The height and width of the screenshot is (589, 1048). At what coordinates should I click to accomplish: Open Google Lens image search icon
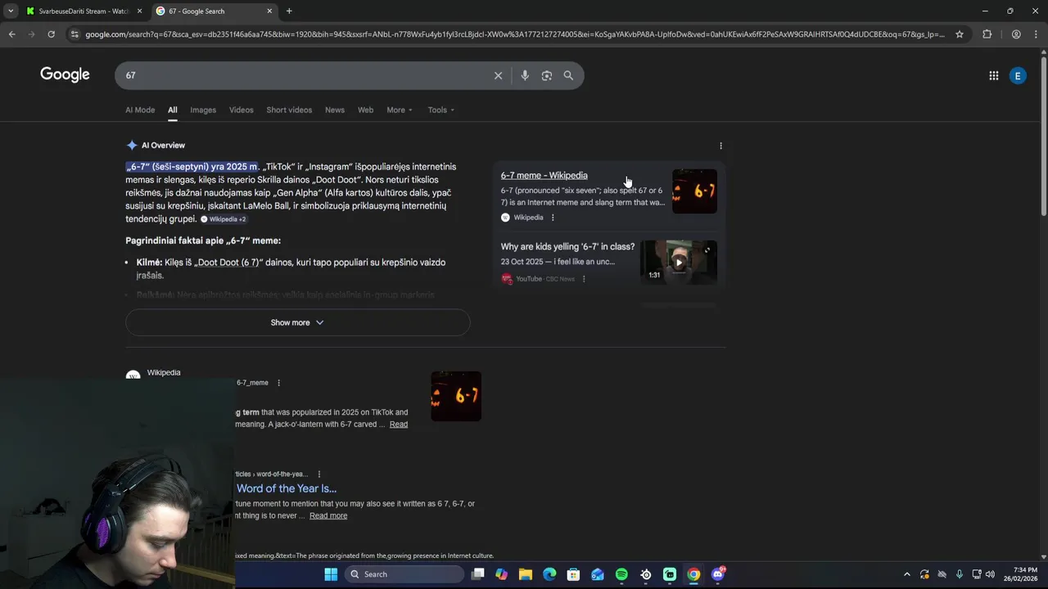pyautogui.click(x=547, y=75)
